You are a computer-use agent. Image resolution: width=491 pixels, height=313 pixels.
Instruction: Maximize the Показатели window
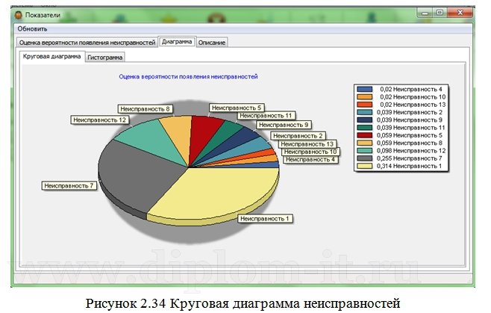[440, 13]
